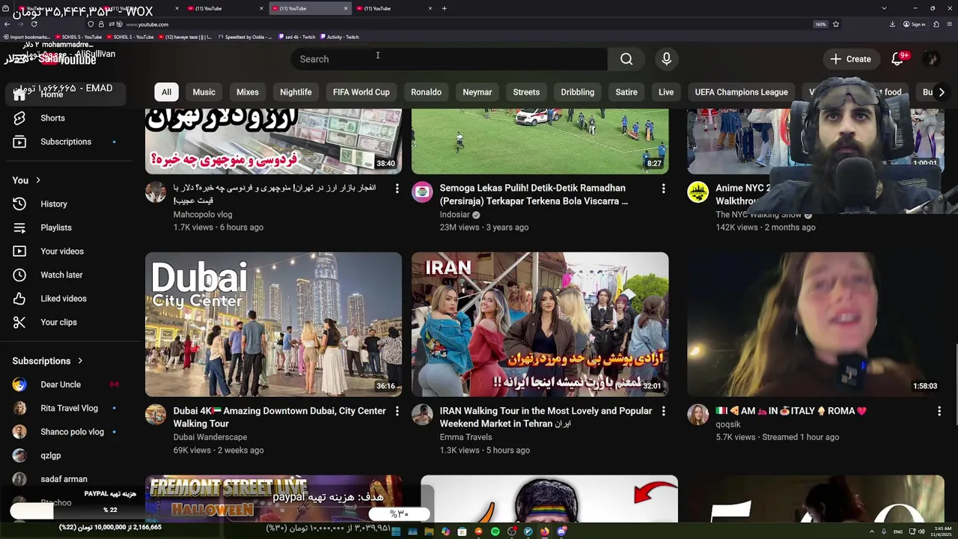The image size is (958, 539).
Task: Open Spotify from the taskbar
Action: (x=495, y=532)
